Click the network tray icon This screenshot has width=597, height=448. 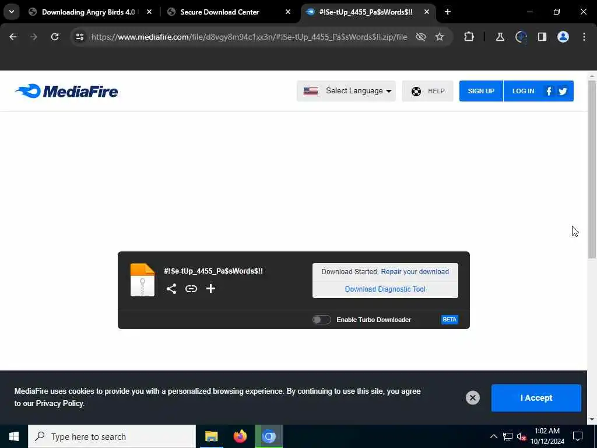[508, 436]
